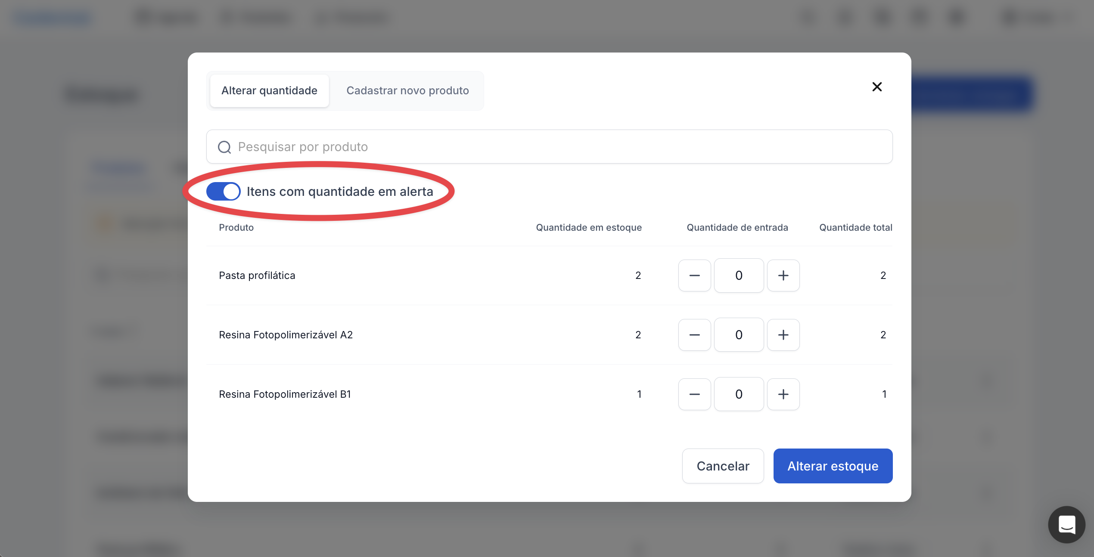The image size is (1094, 557).
Task: Open the chat support bubble icon
Action: pyautogui.click(x=1066, y=524)
